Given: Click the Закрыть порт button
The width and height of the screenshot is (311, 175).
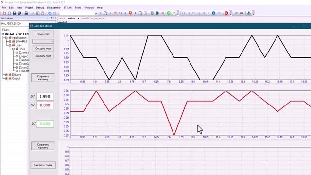Looking at the screenshot, I should point(43,56).
